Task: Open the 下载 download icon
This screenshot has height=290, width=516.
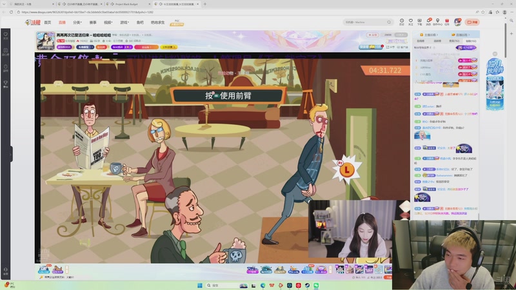Action: [x=420, y=22]
